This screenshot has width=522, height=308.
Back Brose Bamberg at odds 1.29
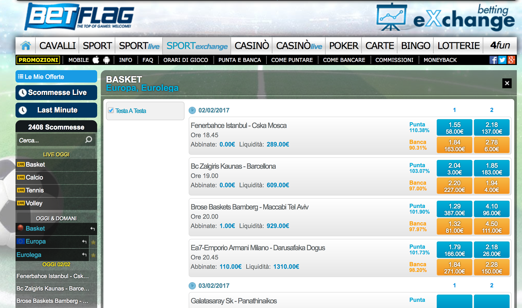click(x=454, y=209)
